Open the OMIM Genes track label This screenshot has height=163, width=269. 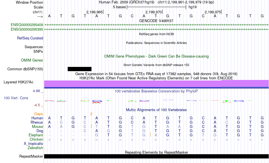32,60
